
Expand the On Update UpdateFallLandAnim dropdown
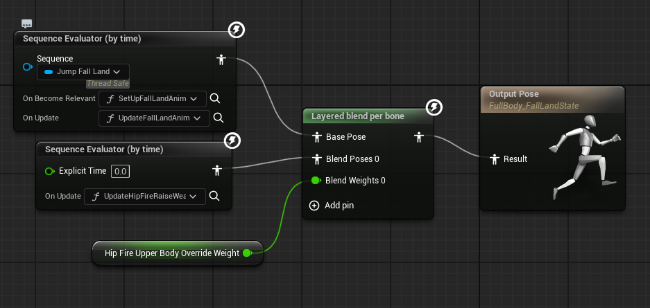click(153, 118)
